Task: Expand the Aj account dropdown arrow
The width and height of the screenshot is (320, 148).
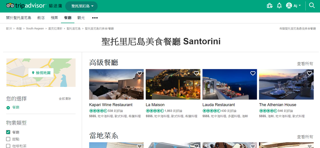Action: pyautogui.click(x=300, y=6)
